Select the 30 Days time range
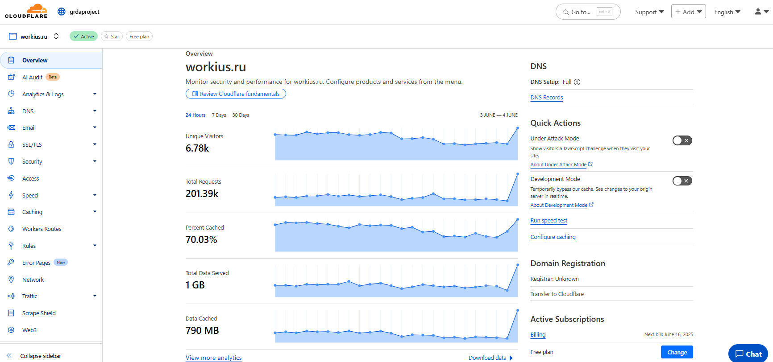The width and height of the screenshot is (773, 362). (241, 115)
